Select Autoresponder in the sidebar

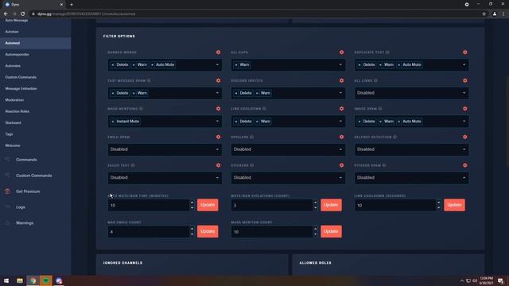17,55
